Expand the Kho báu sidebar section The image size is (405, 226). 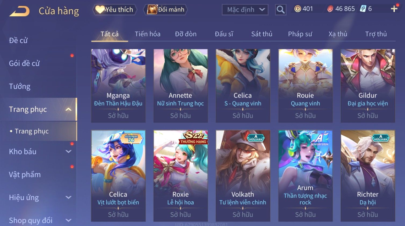[x=68, y=152]
